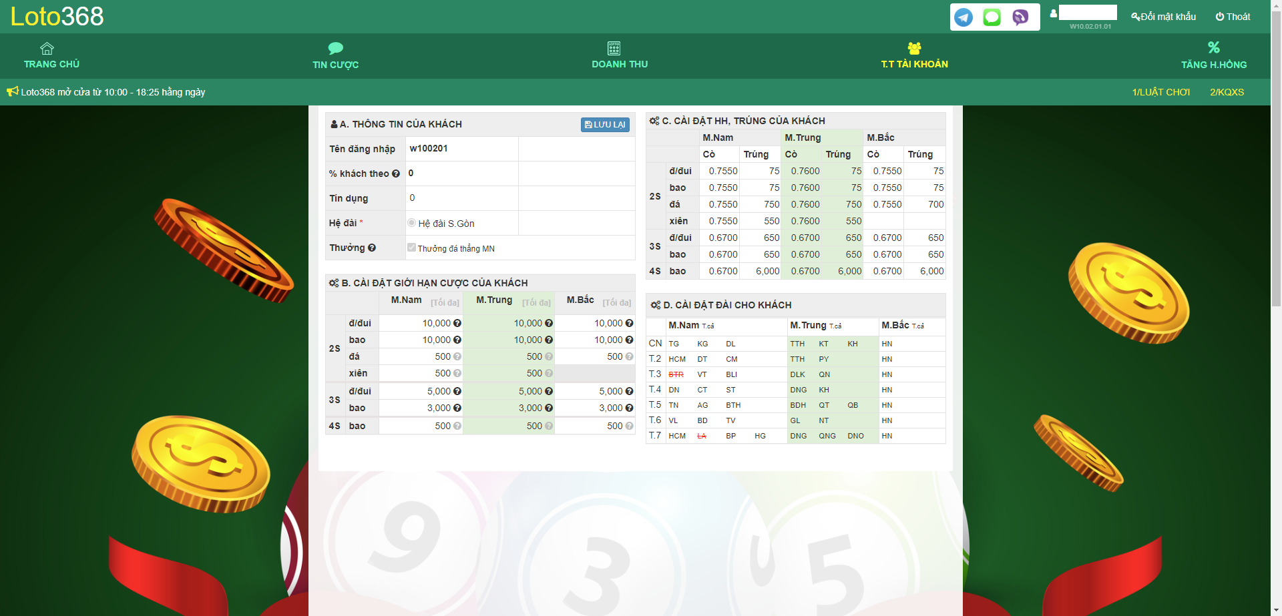This screenshot has width=1282, height=616.
Task: Click HCM station on T.2 row
Action: tap(677, 359)
